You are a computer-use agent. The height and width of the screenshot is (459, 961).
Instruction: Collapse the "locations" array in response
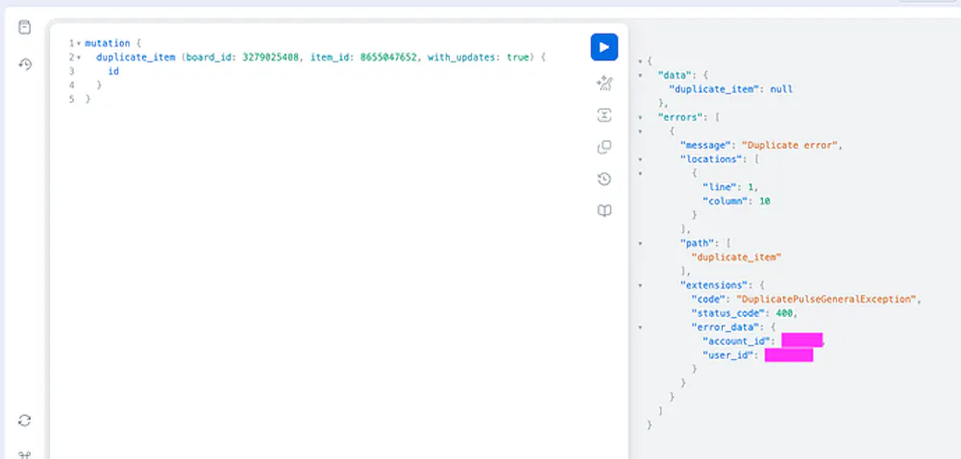(x=640, y=159)
